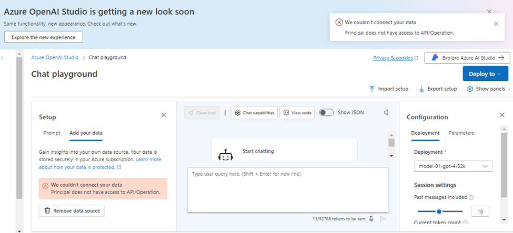Expand the Show panels menu

click(x=489, y=89)
